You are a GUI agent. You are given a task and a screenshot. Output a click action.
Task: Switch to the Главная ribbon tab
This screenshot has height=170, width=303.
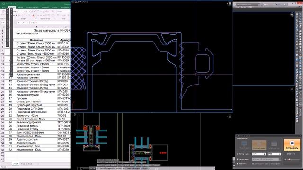[11, 8]
